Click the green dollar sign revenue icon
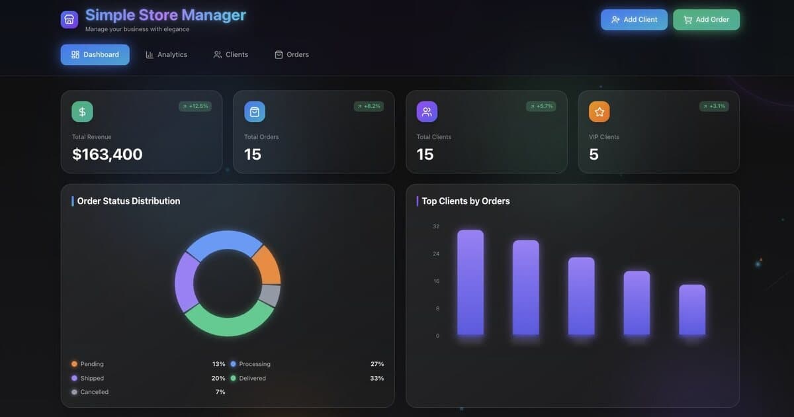Screen dimensions: 794x417 pyautogui.click(x=82, y=112)
